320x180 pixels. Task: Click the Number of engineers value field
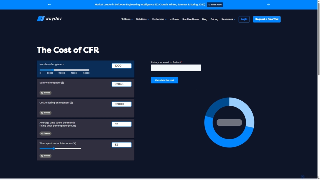tap(121, 66)
